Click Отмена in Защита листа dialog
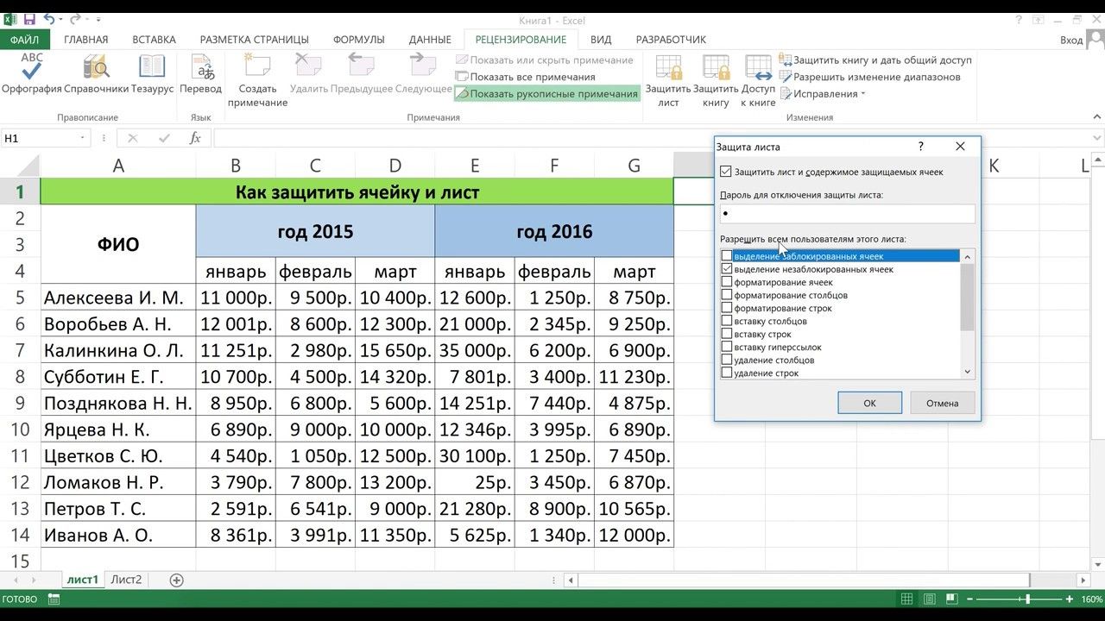 click(x=942, y=403)
